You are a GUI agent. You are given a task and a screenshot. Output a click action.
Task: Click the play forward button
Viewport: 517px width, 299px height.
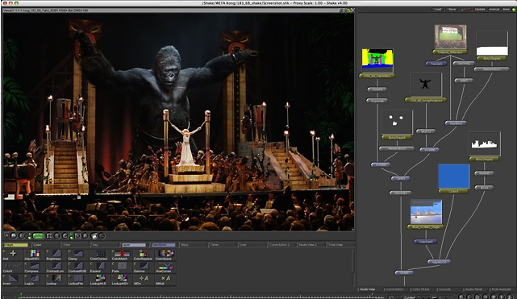pos(502,297)
